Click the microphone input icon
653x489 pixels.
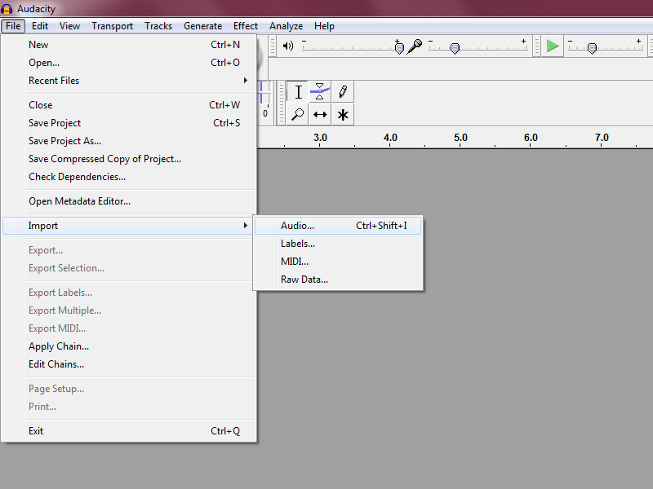pyautogui.click(x=415, y=46)
